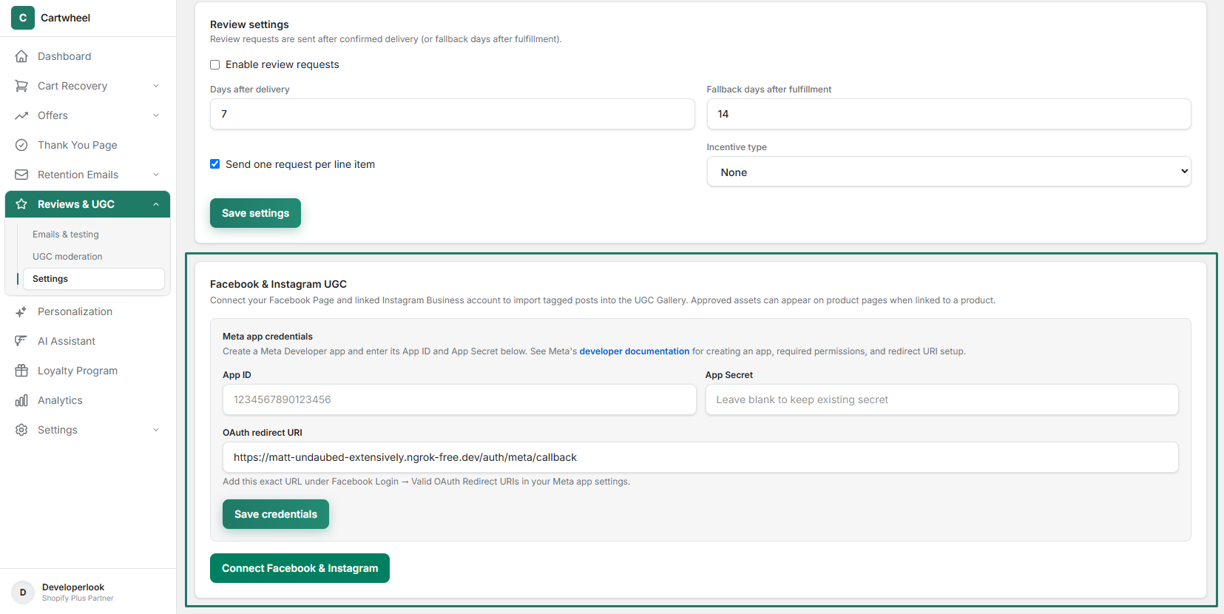Open the developer documentation link
Image resolution: width=1224 pixels, height=614 pixels.
[x=635, y=351]
